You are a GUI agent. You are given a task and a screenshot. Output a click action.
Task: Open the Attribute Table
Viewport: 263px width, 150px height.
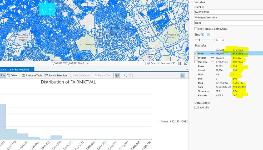(32, 75)
